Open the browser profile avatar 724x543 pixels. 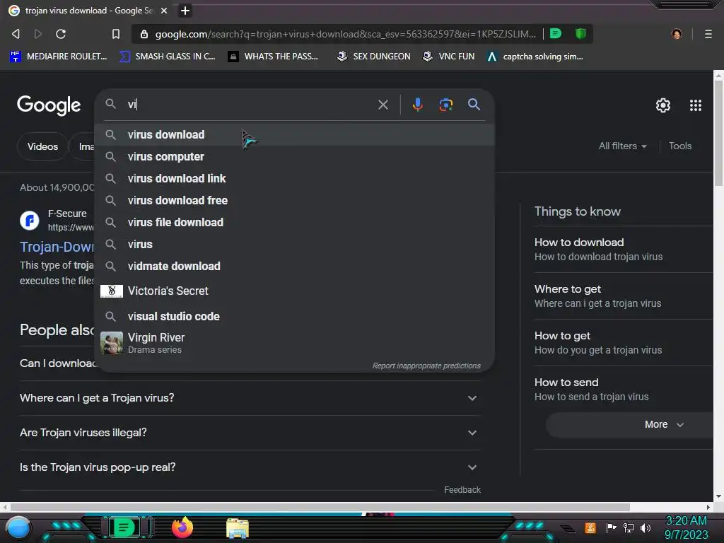pos(677,34)
